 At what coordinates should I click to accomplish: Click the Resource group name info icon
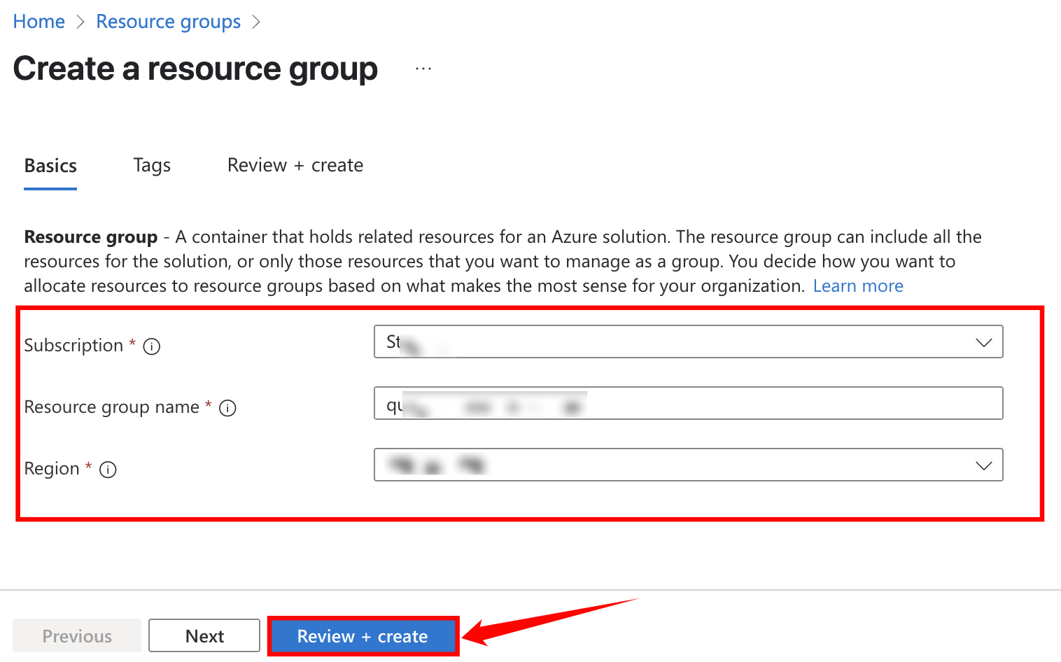[x=227, y=408]
